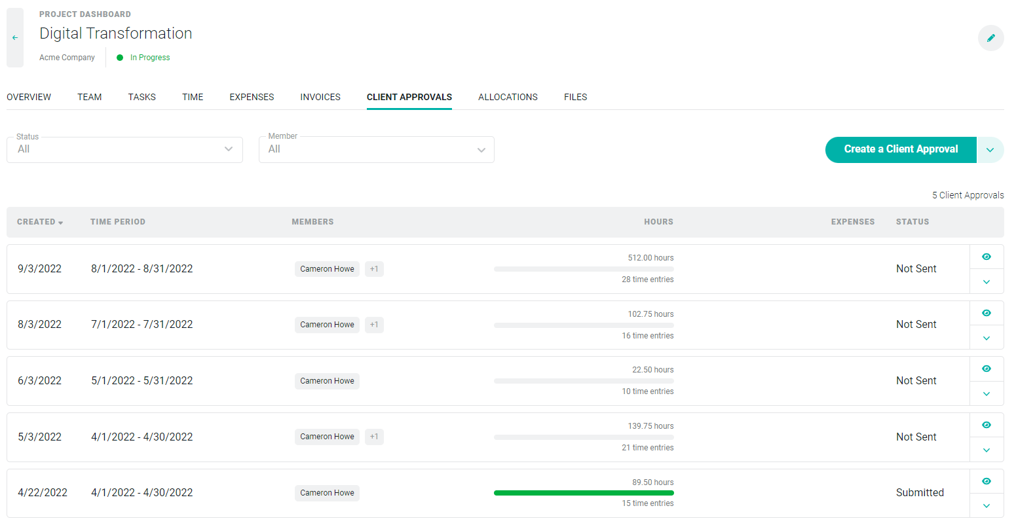Show extra members +1 in 5/3/2022 row
1016x525 pixels.
tap(374, 437)
